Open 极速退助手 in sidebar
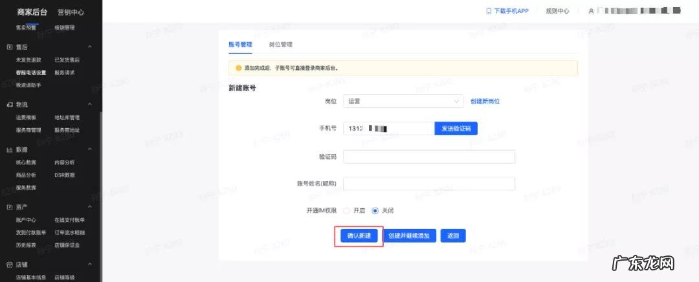 coord(28,85)
